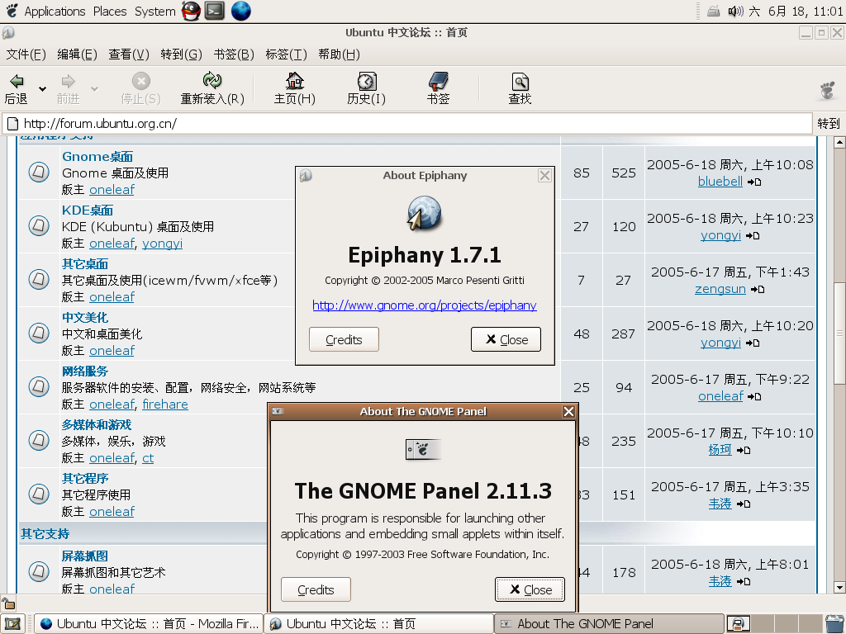Open the 多媒体和游戏 forum link
The height and width of the screenshot is (634, 846).
pyautogui.click(x=97, y=425)
